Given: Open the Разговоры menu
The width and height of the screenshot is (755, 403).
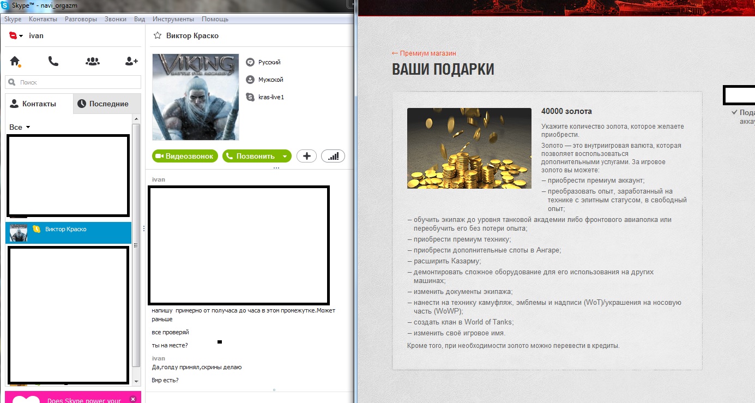Looking at the screenshot, I should pos(81,19).
